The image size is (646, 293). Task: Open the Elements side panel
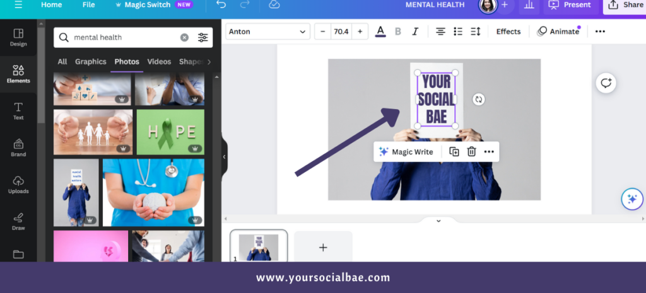coord(18,74)
